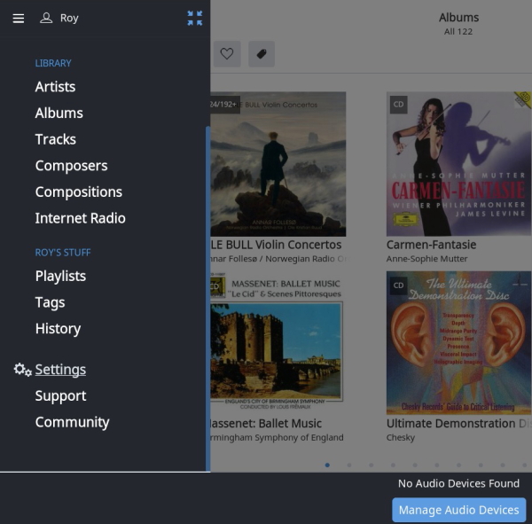Image resolution: width=532 pixels, height=524 pixels.
Task: Open the Carmen-Fantasie album cover
Action: click(x=459, y=164)
